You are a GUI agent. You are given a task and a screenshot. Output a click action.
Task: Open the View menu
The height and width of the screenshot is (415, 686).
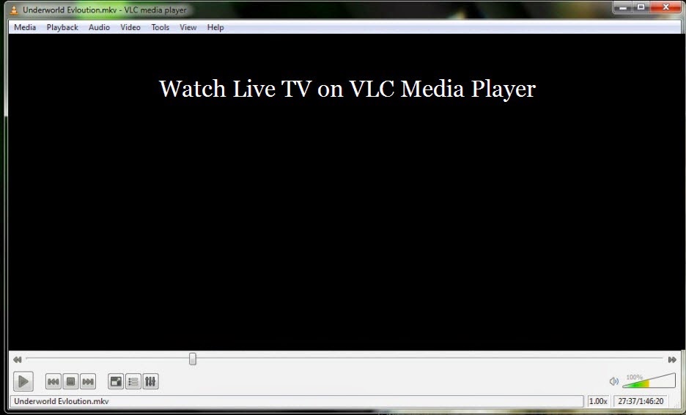click(188, 27)
